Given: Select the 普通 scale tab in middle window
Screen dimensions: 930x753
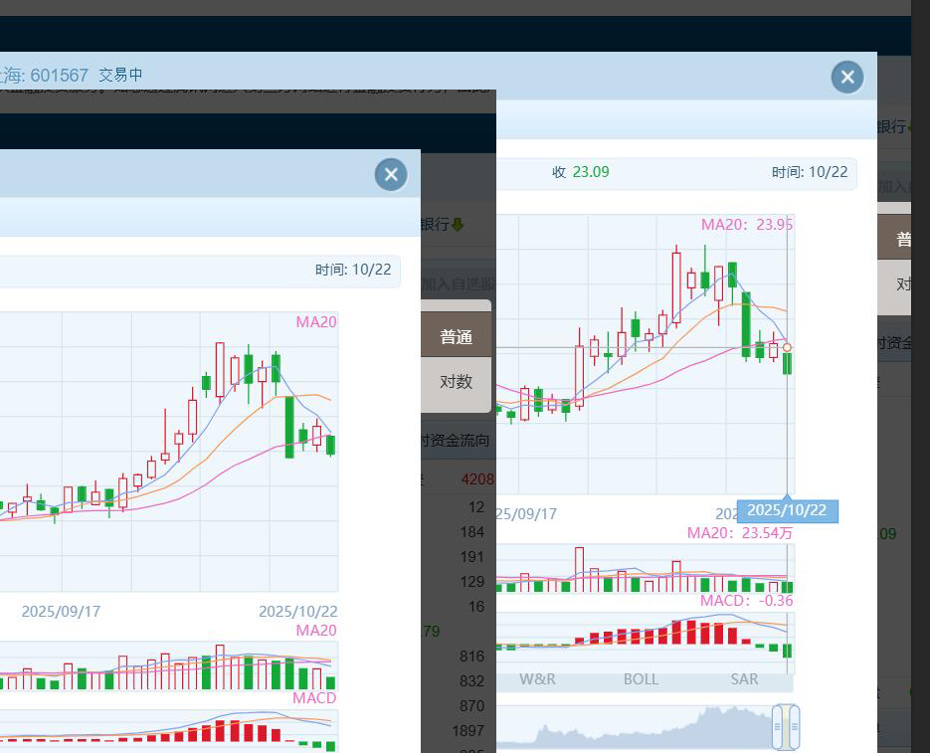Looking at the screenshot, I should 457,336.
